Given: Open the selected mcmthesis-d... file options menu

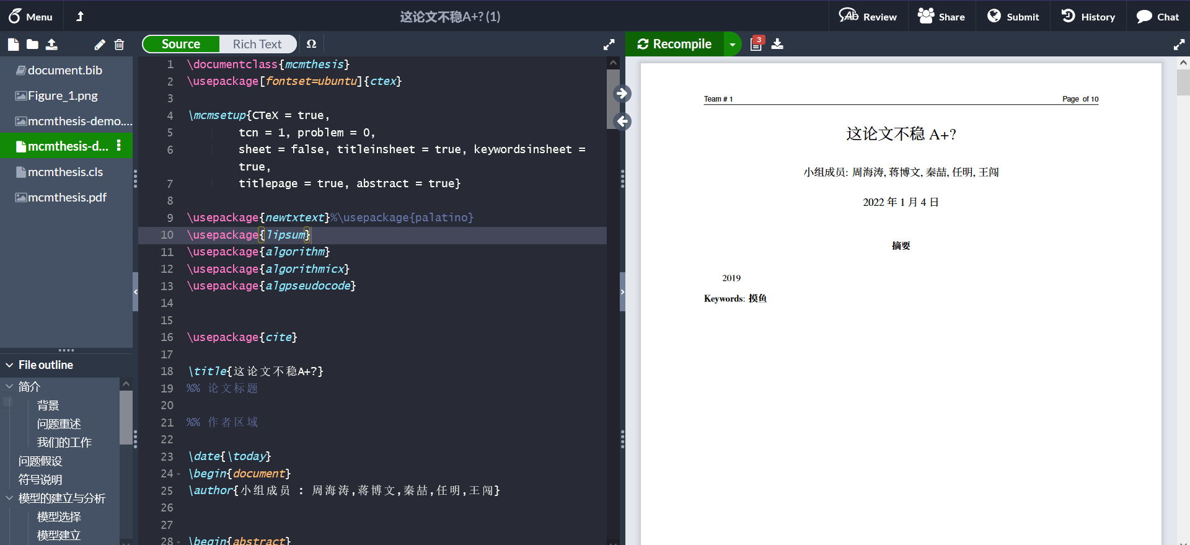Looking at the screenshot, I should (118, 146).
